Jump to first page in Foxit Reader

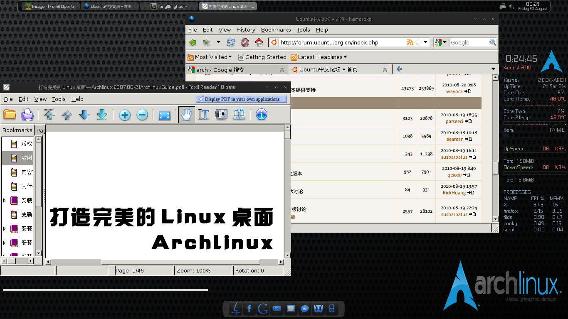tap(49, 114)
